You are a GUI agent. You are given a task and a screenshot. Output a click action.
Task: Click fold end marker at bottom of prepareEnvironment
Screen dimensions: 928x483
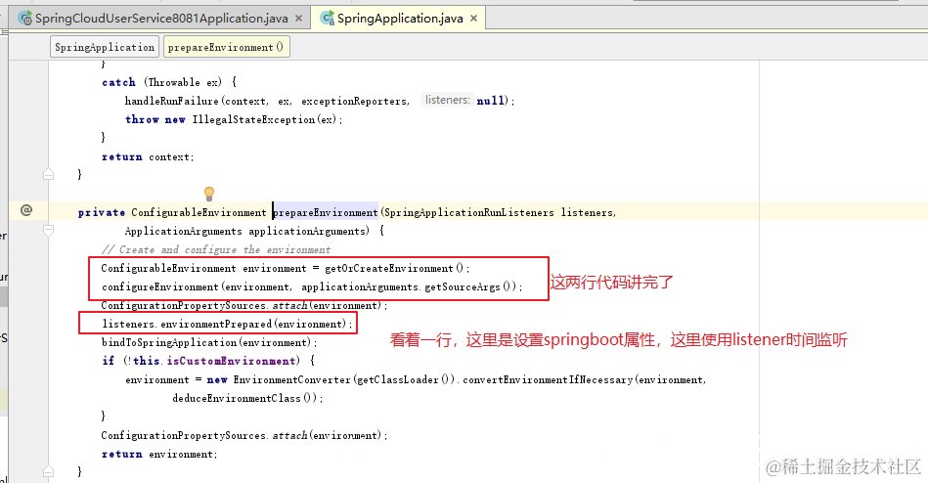tap(49, 471)
